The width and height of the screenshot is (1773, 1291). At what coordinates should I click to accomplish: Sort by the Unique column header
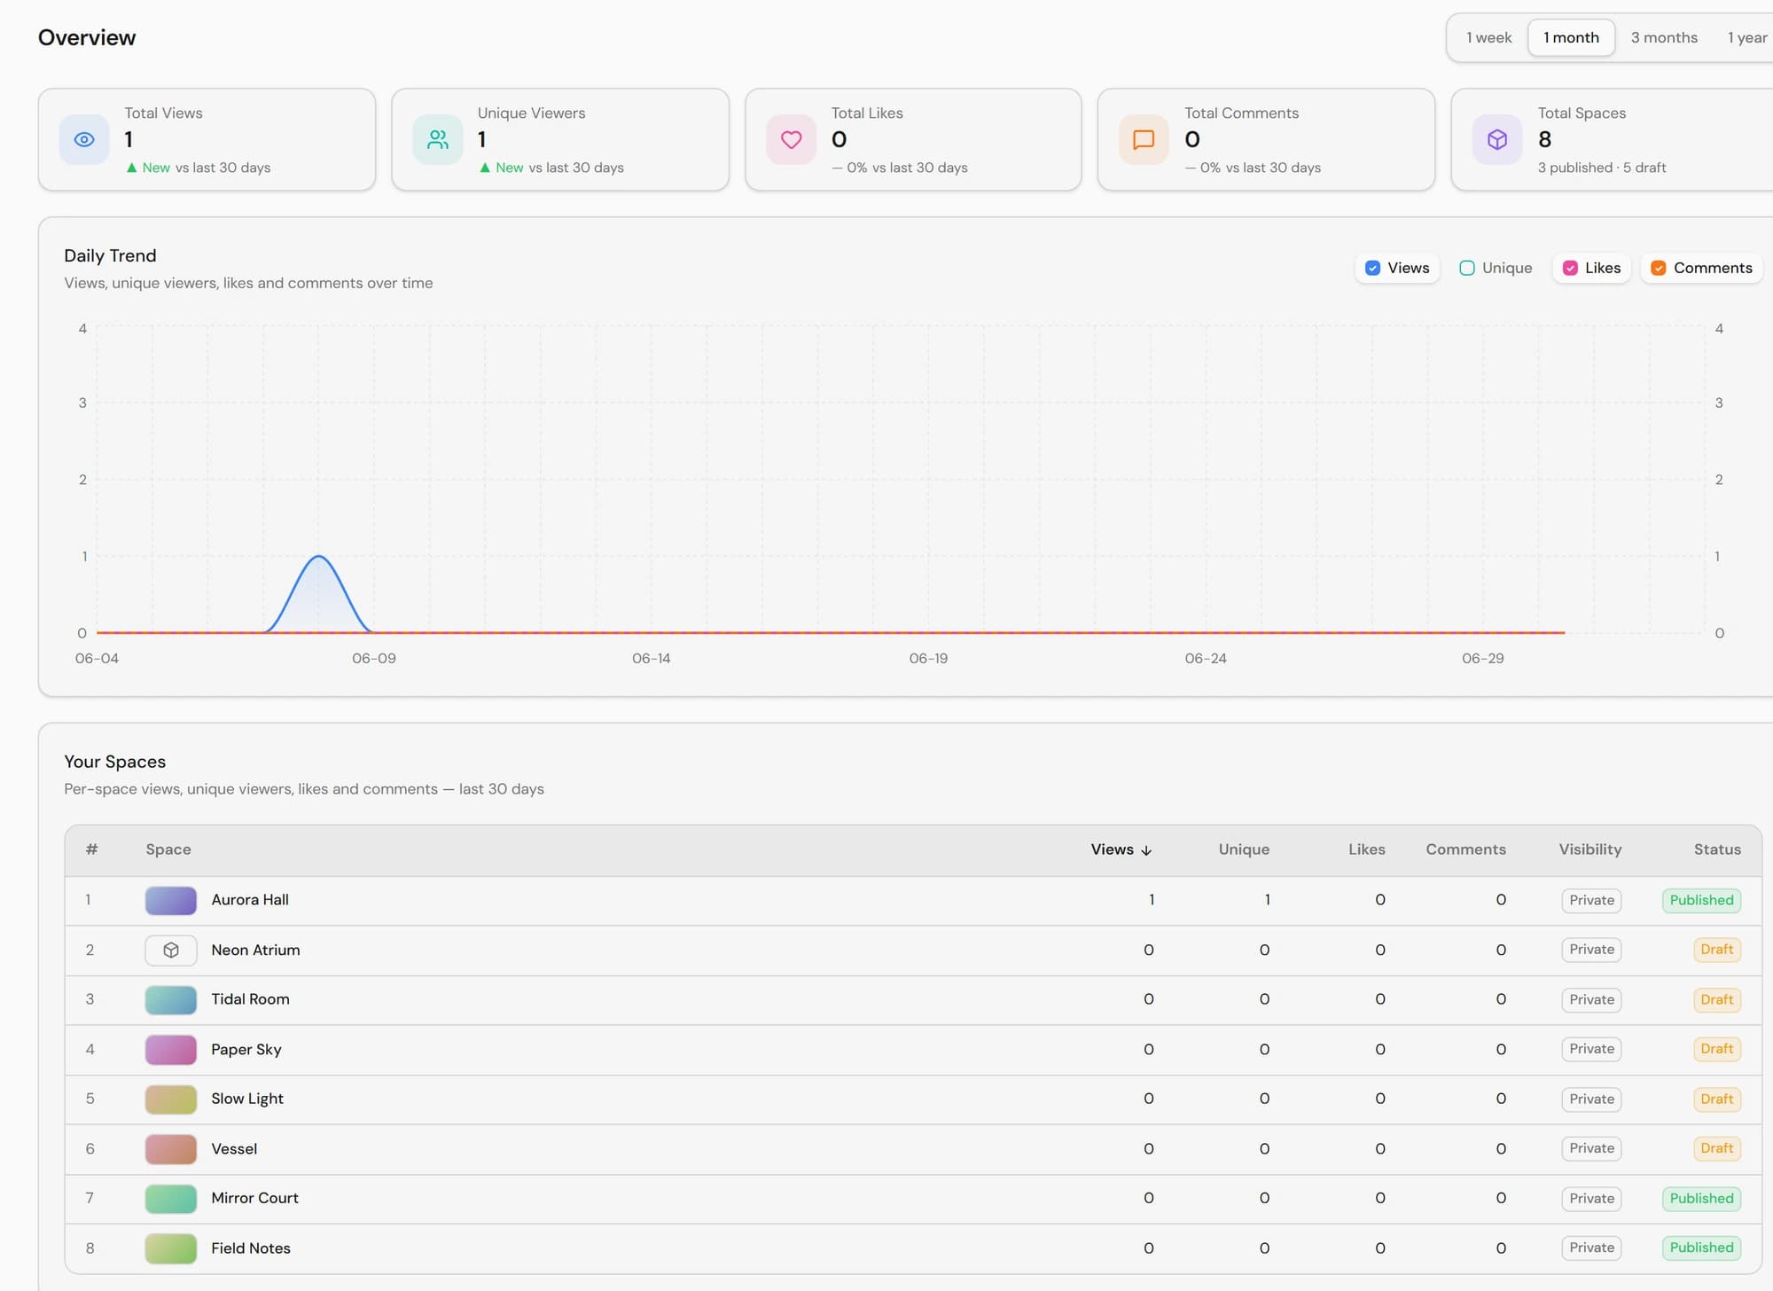(x=1244, y=849)
